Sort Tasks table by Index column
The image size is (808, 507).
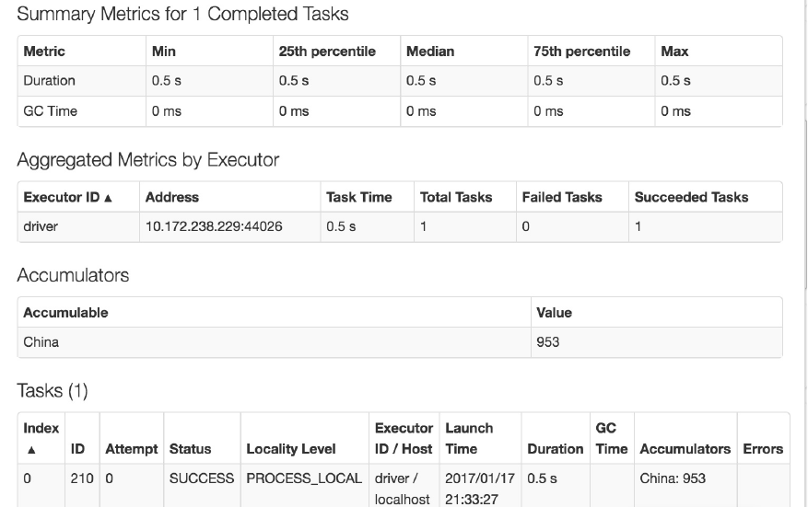click(x=41, y=438)
